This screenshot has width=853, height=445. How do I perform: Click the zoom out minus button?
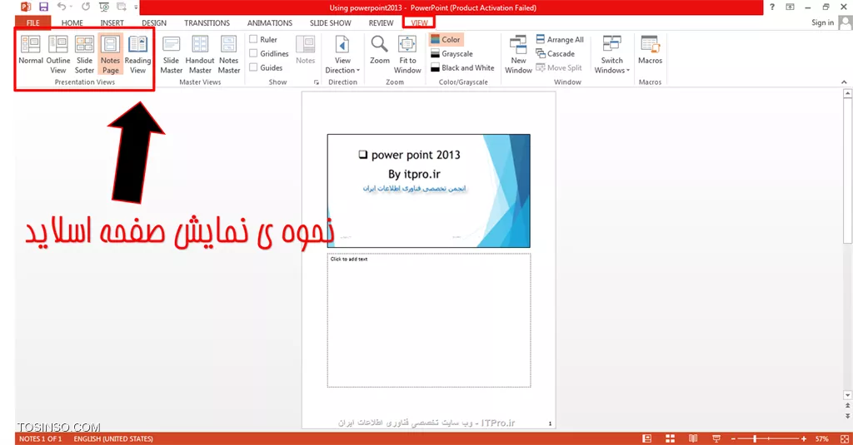[733, 438]
